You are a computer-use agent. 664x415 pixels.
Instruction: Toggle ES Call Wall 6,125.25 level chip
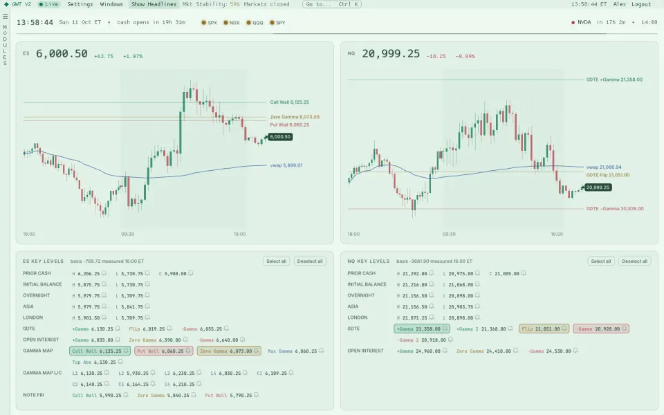click(x=100, y=351)
